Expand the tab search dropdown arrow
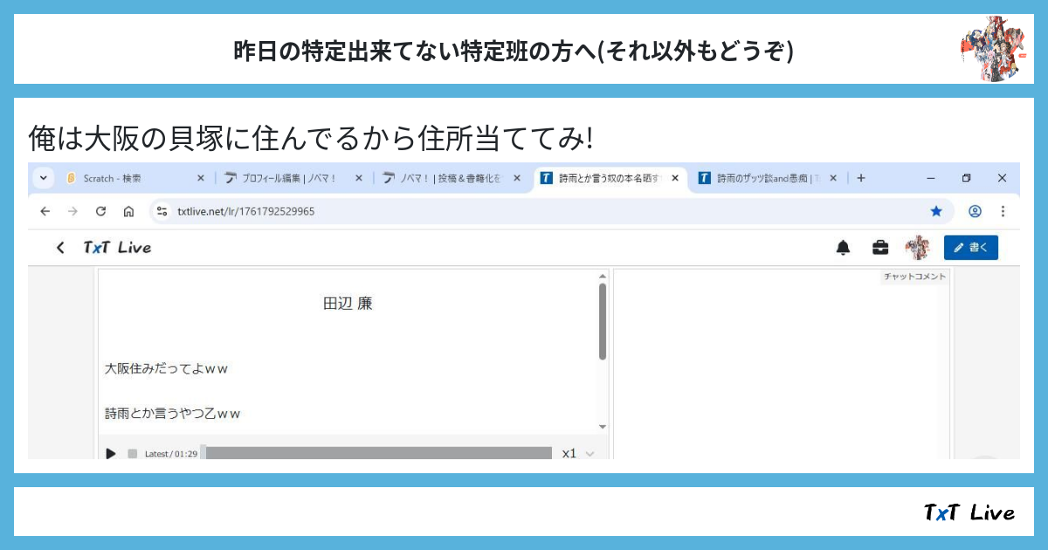Viewport: 1048px width, 550px height. click(43, 178)
